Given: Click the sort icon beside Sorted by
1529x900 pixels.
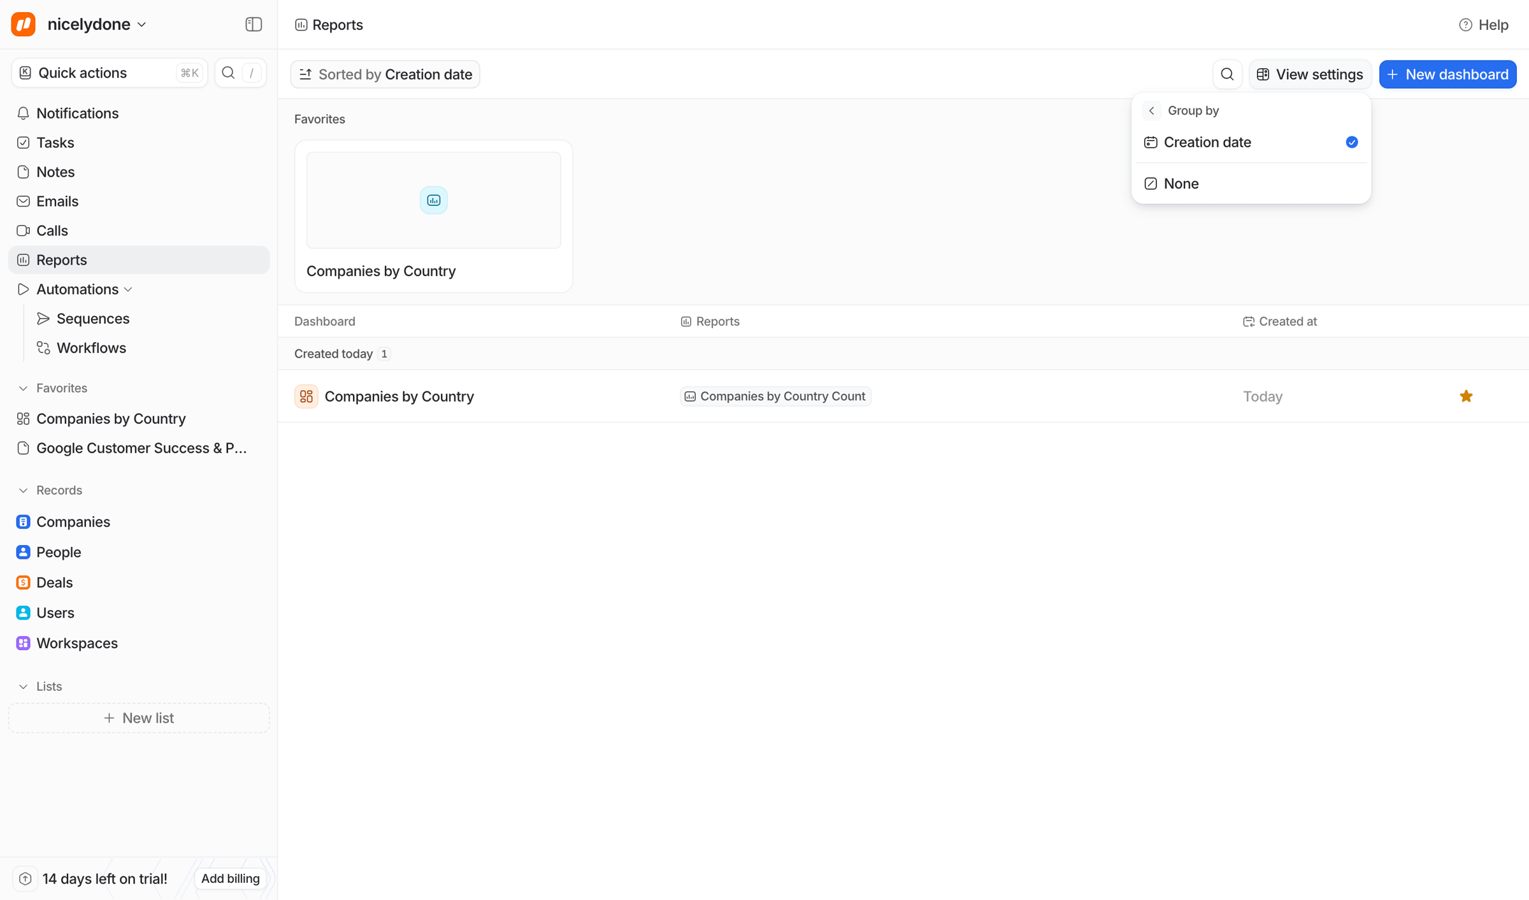Looking at the screenshot, I should click(306, 75).
